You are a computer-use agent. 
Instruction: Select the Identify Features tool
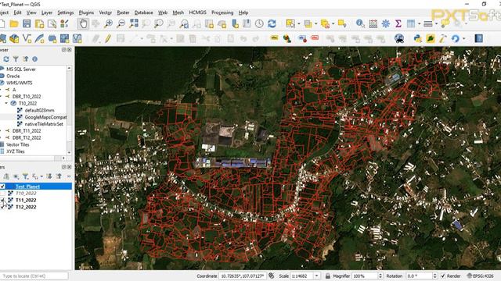(360, 24)
